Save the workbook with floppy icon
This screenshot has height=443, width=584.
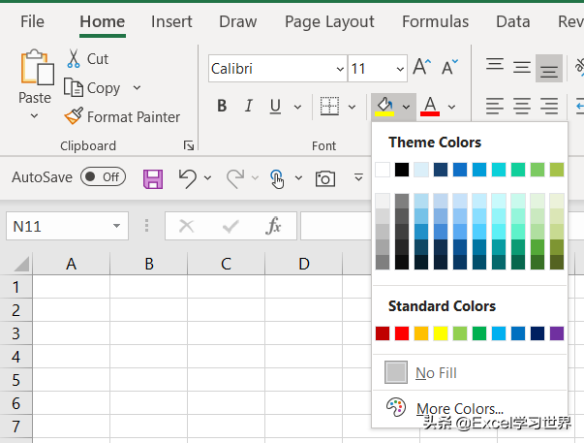153,179
